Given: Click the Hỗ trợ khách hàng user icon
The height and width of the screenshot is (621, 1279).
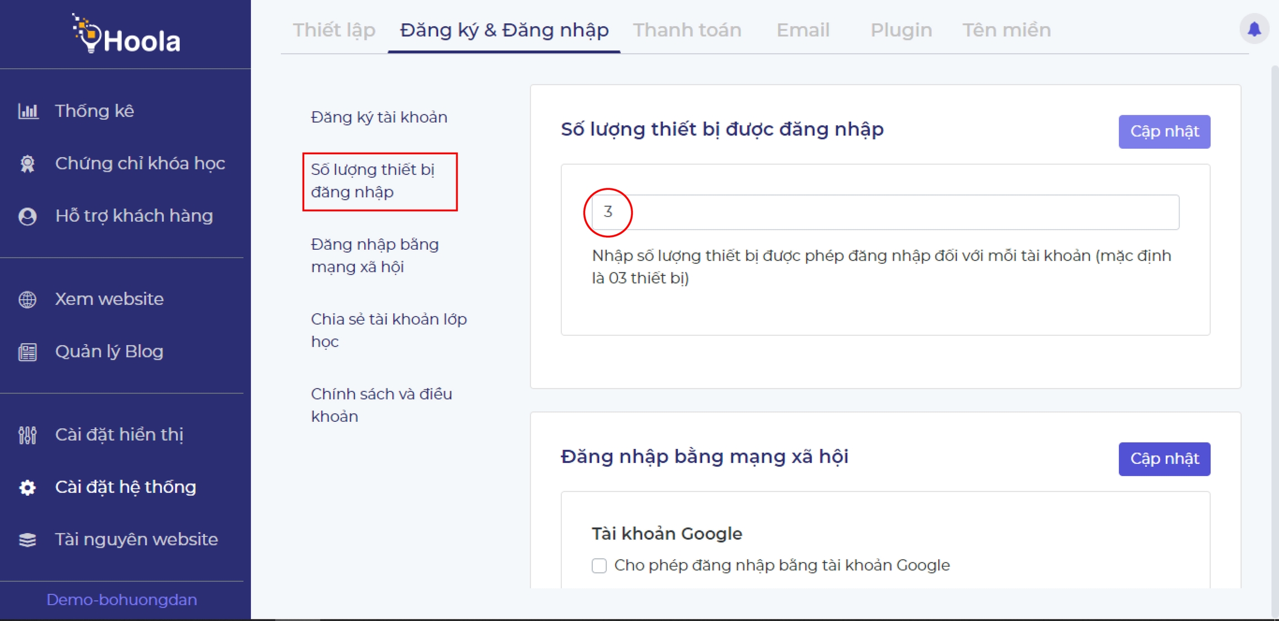Looking at the screenshot, I should coord(28,216).
